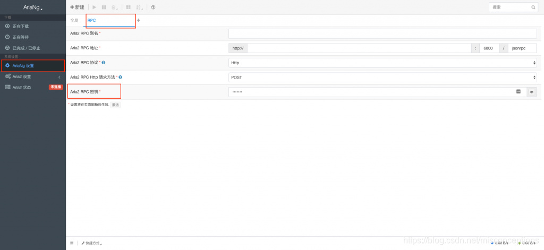544x250 pixels.
Task: Focus the Aria2 RPC 别名 alias field
Action: [382, 33]
